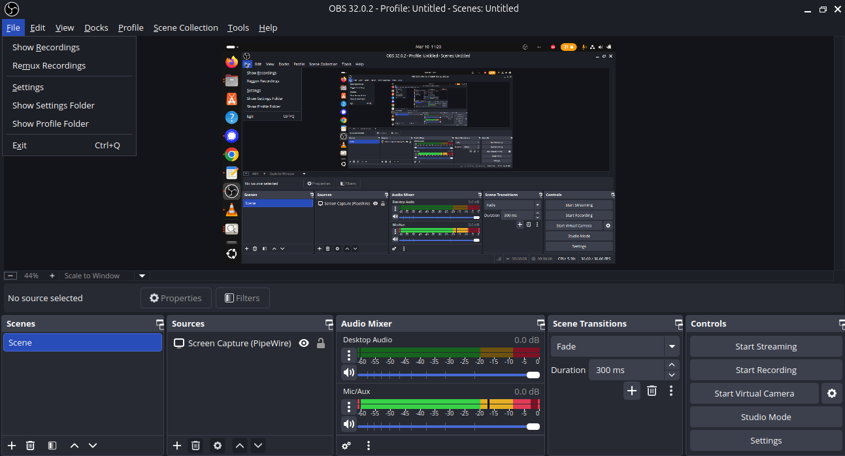Toggle lock on Screen Capture source
The width and height of the screenshot is (845, 456).
click(x=321, y=343)
